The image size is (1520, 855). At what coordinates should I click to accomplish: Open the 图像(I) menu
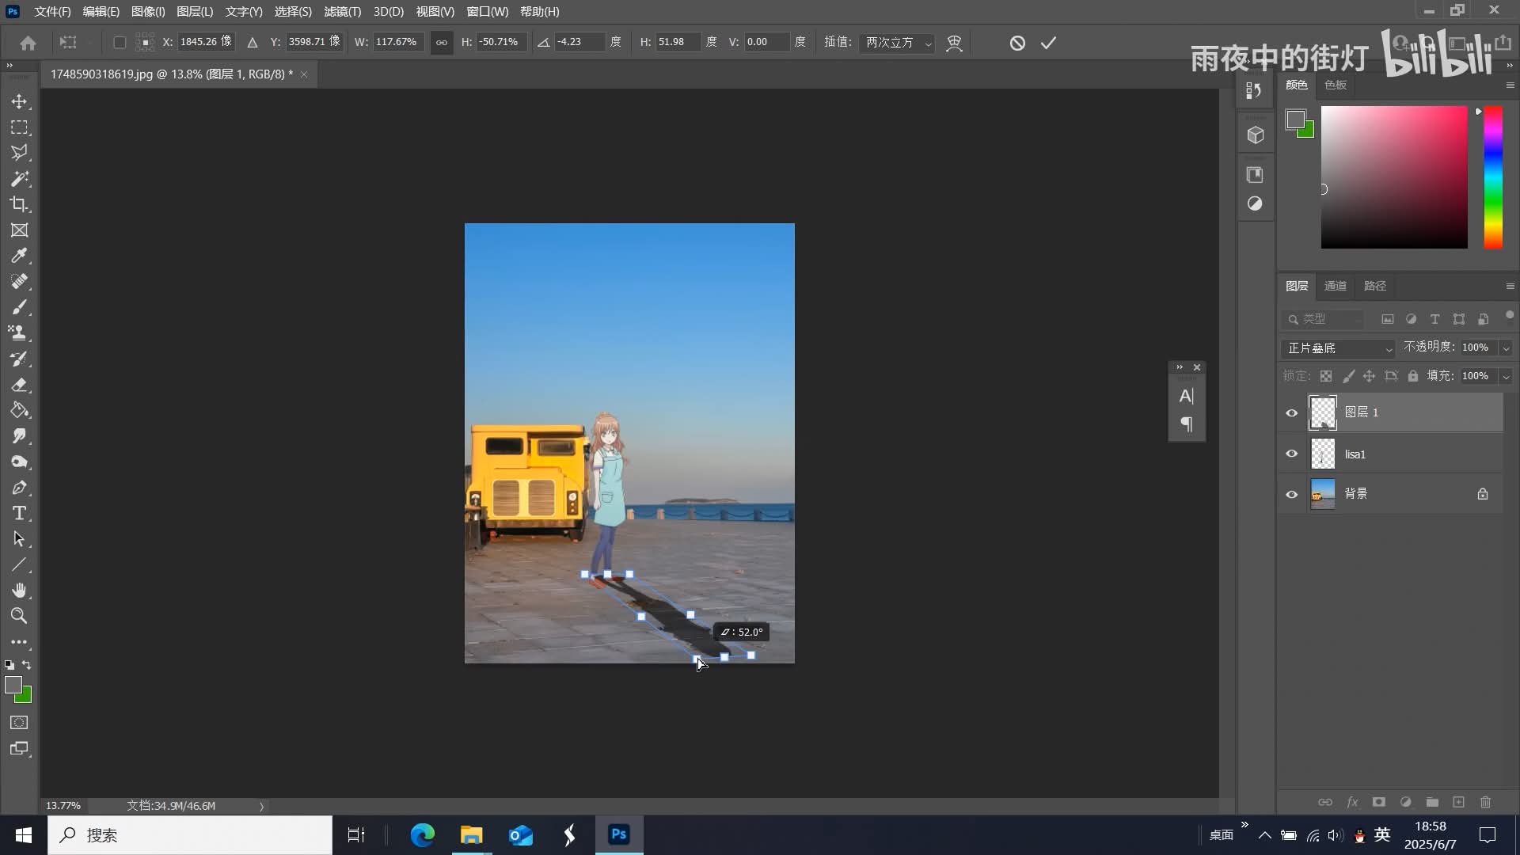148,12
